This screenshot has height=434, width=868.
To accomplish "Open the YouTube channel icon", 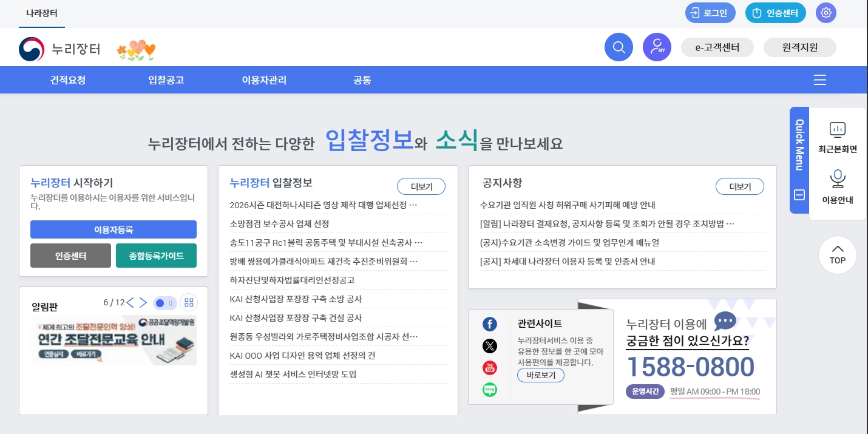I will pos(490,368).
